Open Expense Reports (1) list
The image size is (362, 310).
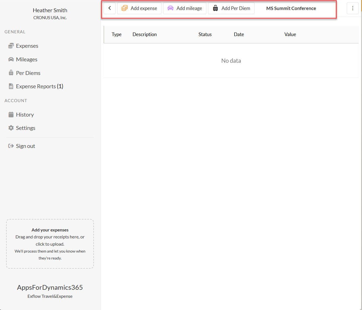[39, 86]
